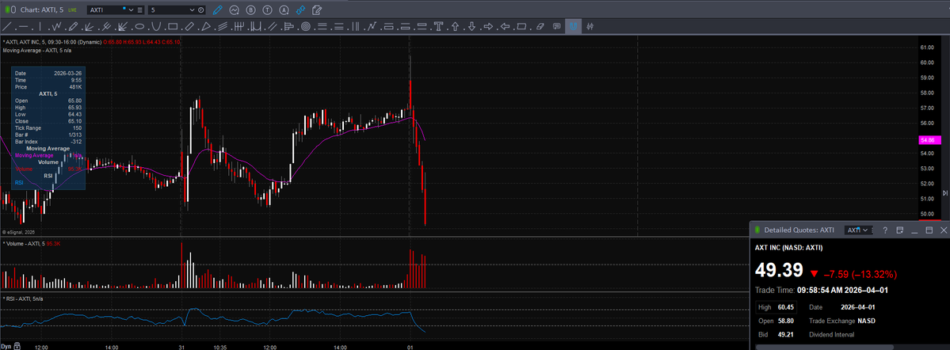This screenshot has width=950, height=350.
Task: Click the AXTI symbol input field
Action: point(108,10)
